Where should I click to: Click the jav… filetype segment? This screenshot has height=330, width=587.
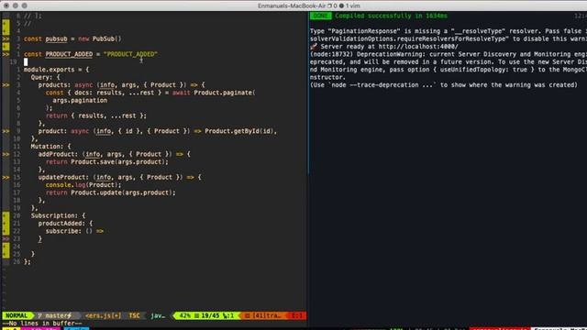click(x=158, y=315)
